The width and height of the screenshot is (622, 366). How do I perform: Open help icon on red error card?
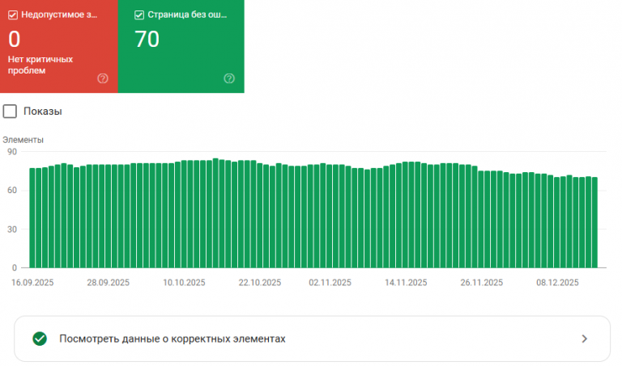pyautogui.click(x=103, y=78)
